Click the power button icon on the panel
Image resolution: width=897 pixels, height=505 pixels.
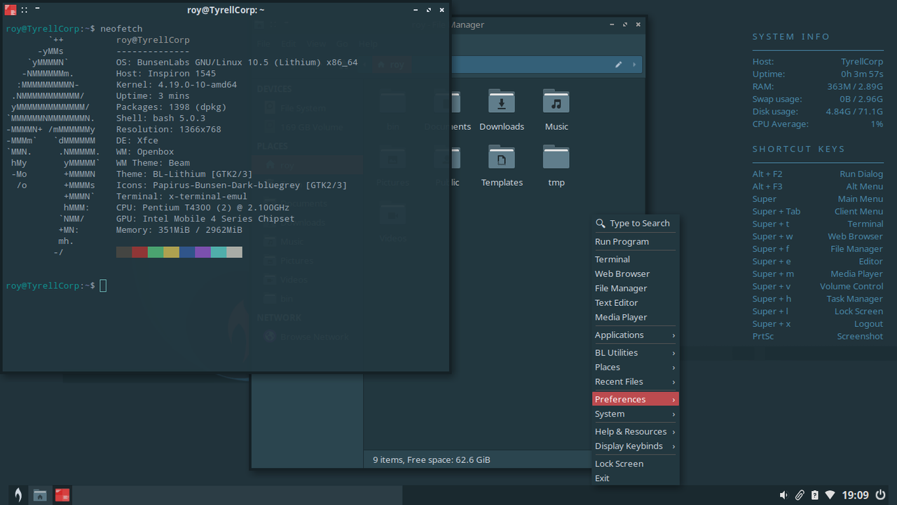[x=881, y=495]
